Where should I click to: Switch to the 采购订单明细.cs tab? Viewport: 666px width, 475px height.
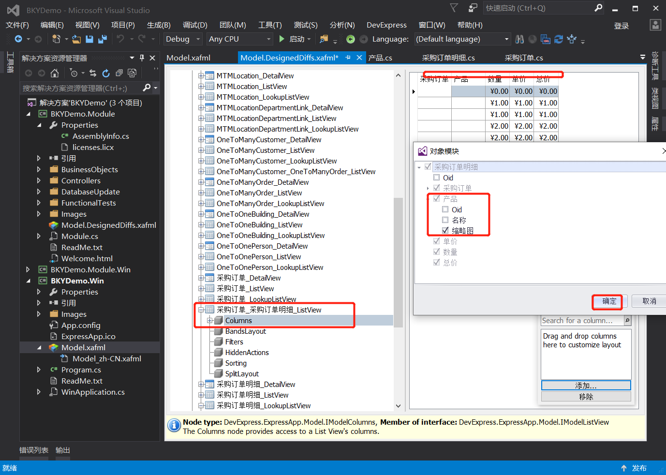pos(448,58)
